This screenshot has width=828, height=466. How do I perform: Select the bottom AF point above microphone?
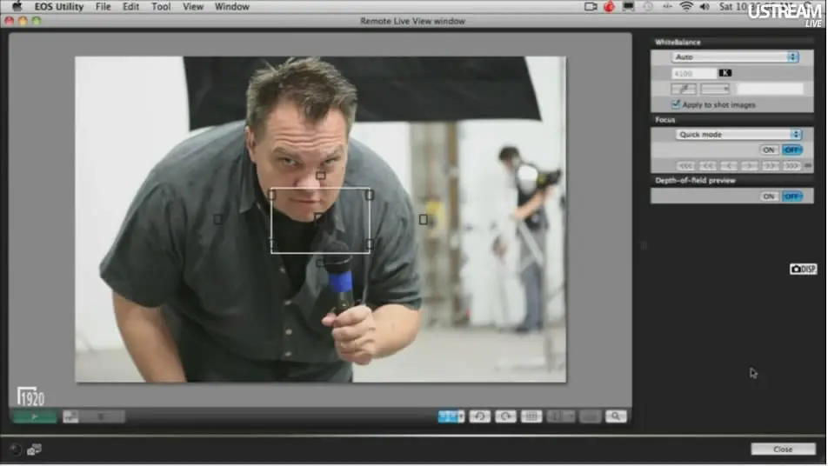[320, 263]
